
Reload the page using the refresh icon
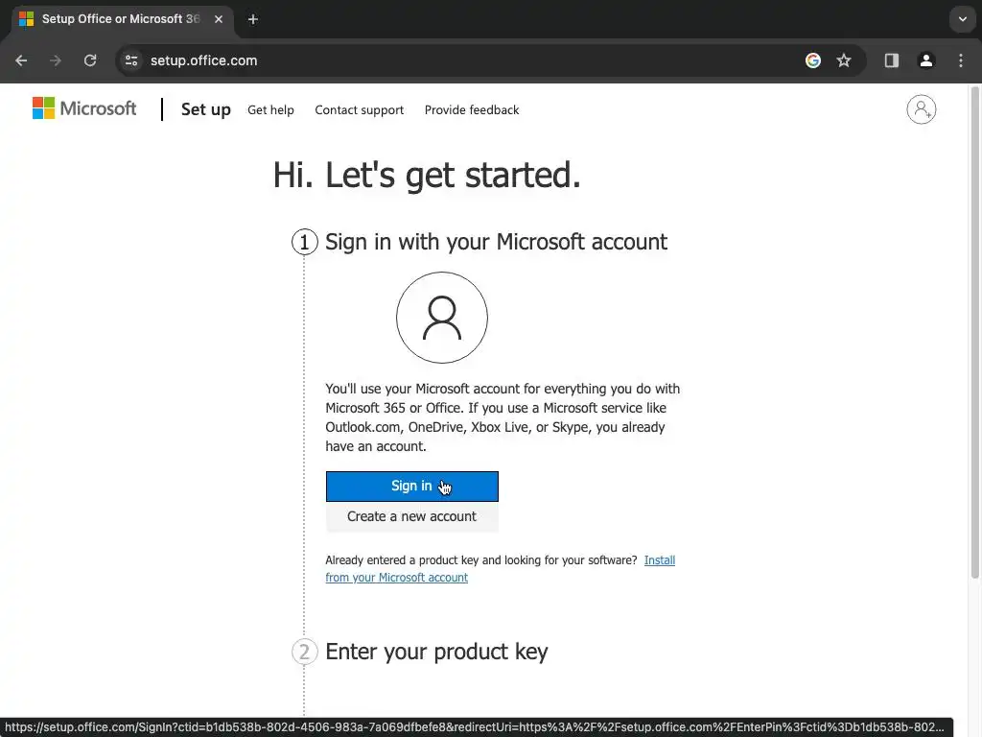90,60
